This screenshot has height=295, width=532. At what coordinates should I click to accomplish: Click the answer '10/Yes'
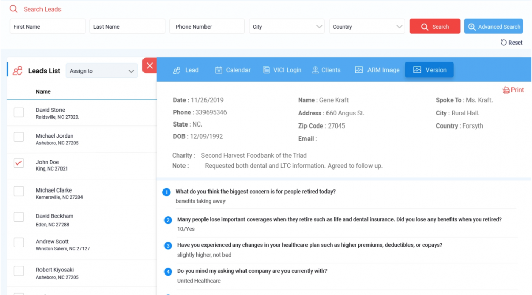coord(186,229)
